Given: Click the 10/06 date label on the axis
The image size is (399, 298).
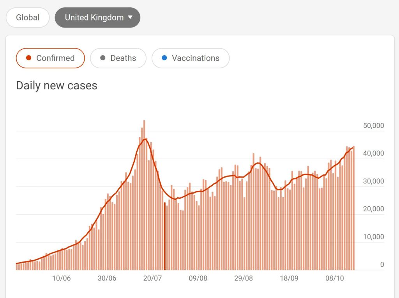Looking at the screenshot, I should [61, 278].
